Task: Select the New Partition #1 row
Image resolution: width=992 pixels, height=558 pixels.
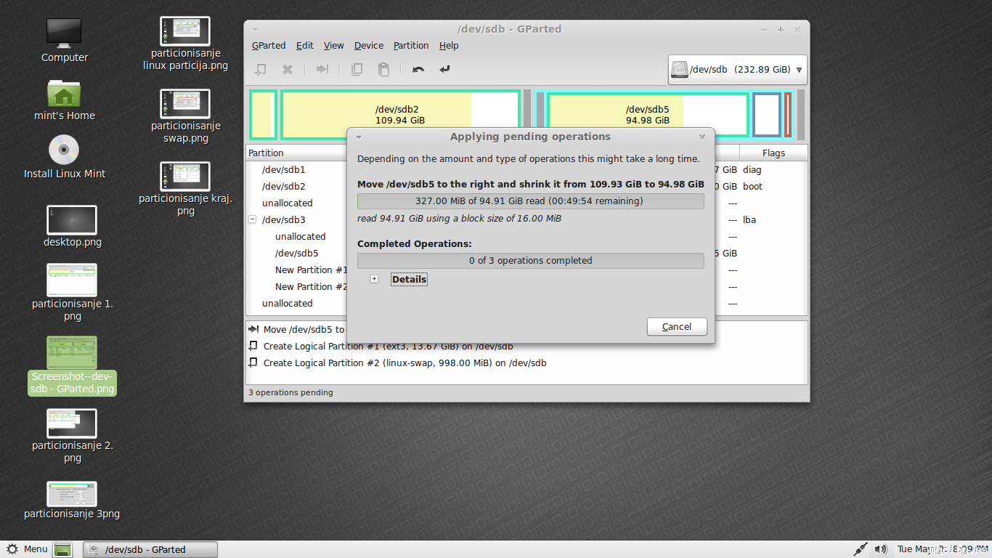Action: pyautogui.click(x=527, y=270)
